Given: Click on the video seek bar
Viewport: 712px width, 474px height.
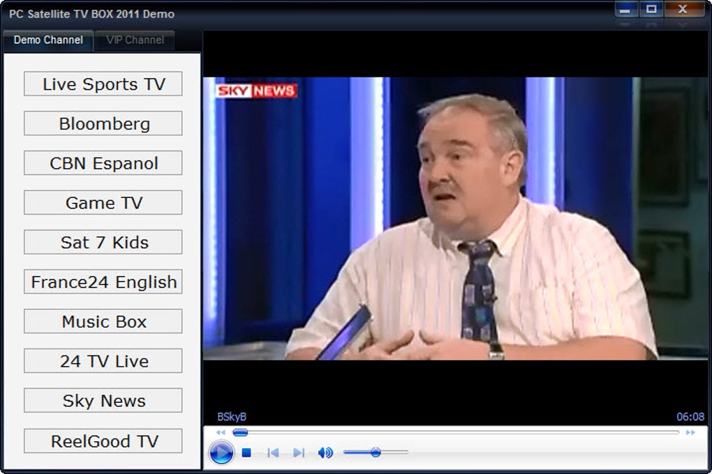Looking at the screenshot, I should [x=455, y=433].
